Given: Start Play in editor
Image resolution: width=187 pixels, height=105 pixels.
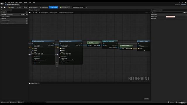Looking at the screenshot, I should click(61, 7).
